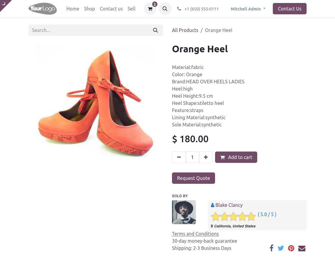The height and width of the screenshot is (263, 335).
Task: Submit search with magnifier in search box
Action: tap(156, 30)
